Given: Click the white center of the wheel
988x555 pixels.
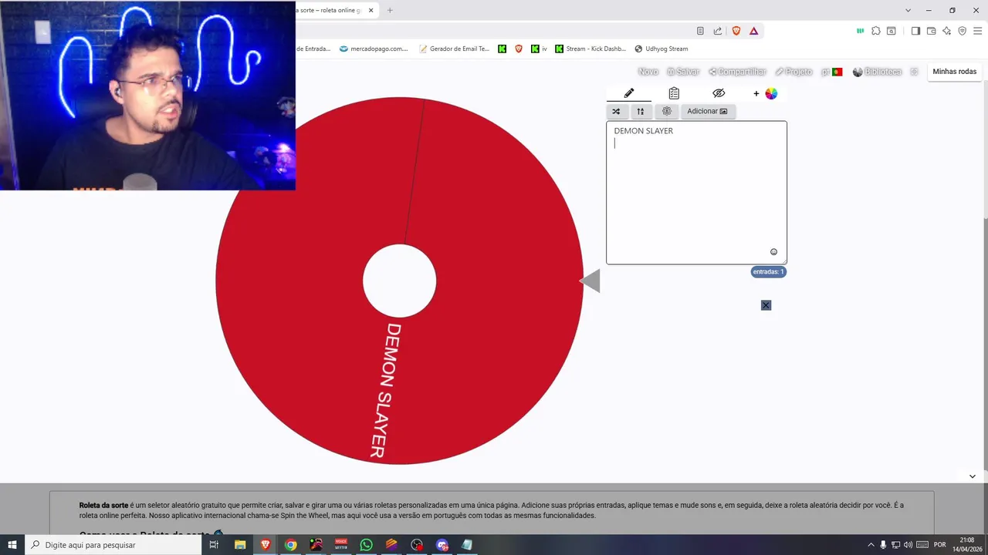Looking at the screenshot, I should tap(399, 281).
